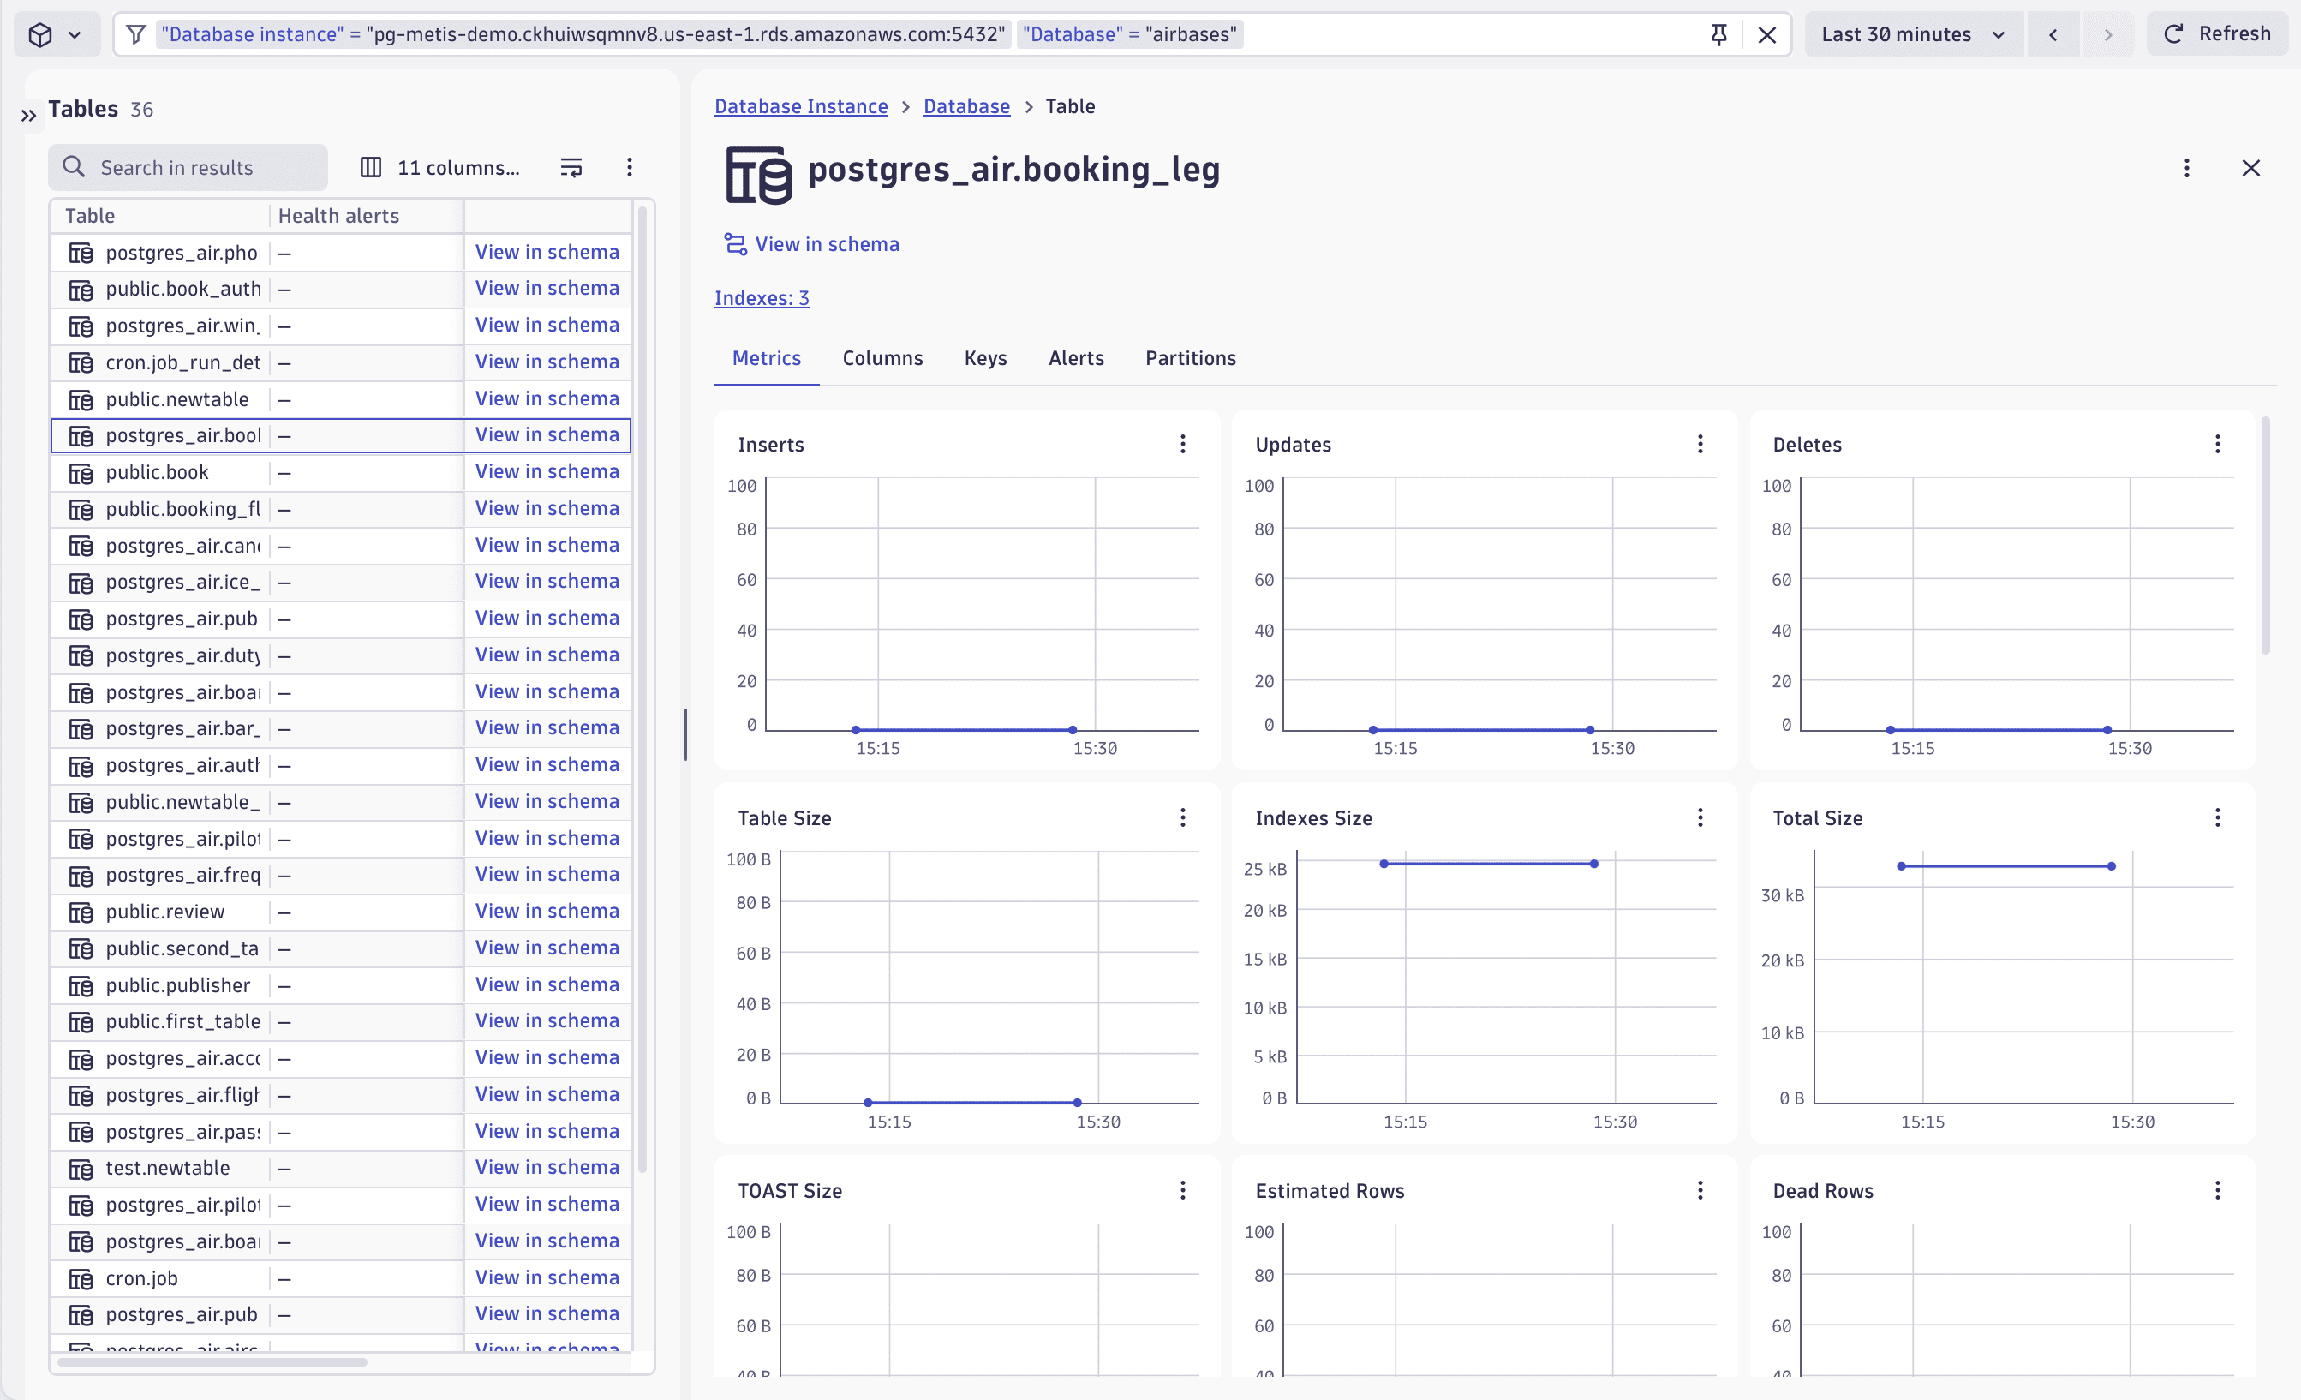Click View in schema for test.newtable
Viewport: 2301px width, 1400px height.
click(x=547, y=1169)
